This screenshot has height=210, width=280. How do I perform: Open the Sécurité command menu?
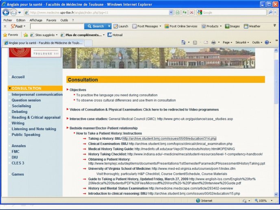pos(242,43)
